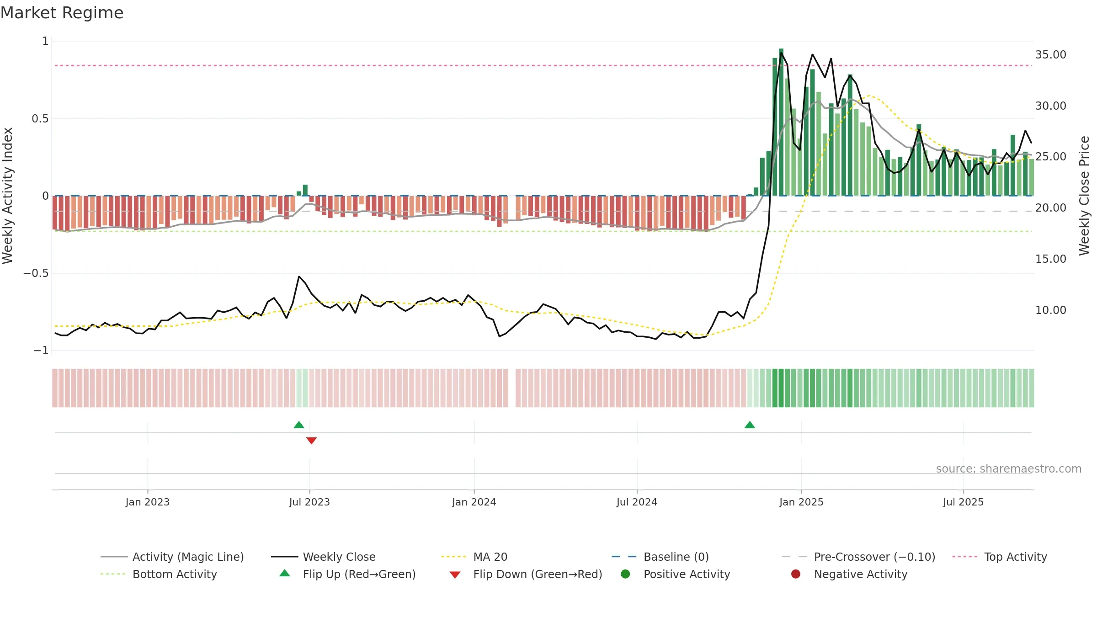Toggle Flip Down (Green→Red) legend entry
This screenshot has width=1097, height=617.
526,574
